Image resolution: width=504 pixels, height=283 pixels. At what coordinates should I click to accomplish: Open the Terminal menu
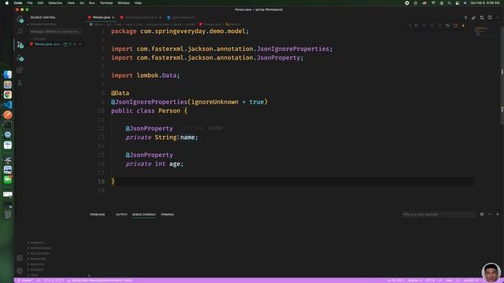[x=106, y=3]
